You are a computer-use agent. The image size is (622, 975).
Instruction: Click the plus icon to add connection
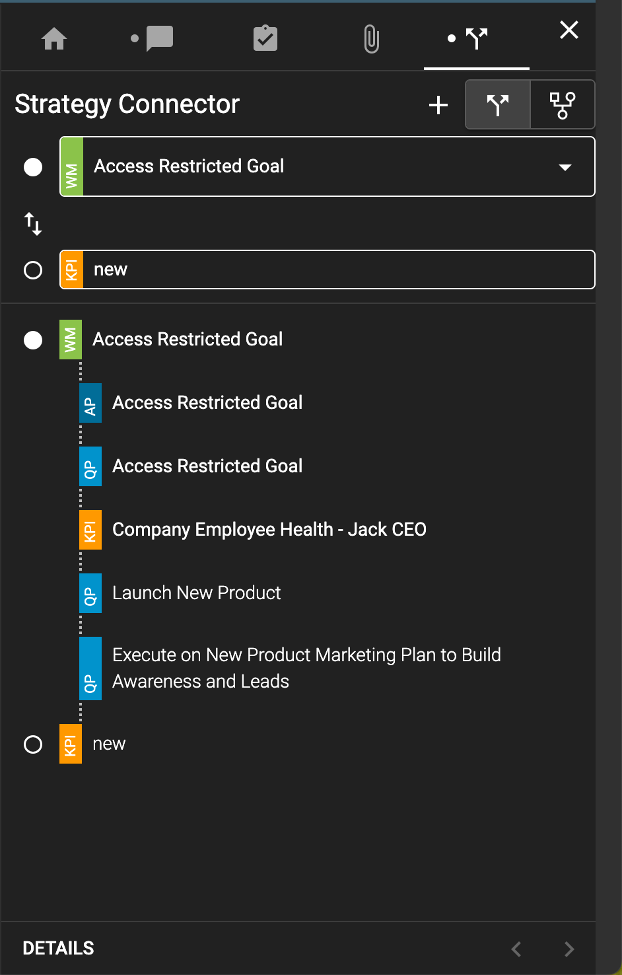438,104
